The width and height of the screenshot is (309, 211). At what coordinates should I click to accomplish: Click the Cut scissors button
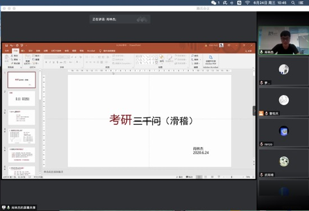[15, 56]
